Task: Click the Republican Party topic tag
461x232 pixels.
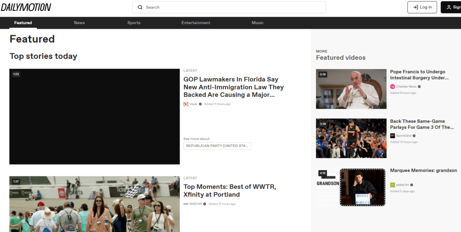Action: coord(217,146)
